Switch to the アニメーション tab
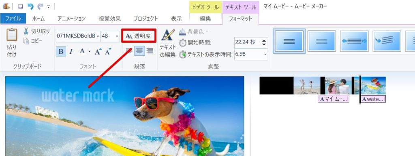The width and height of the screenshot is (415, 156). click(71, 19)
